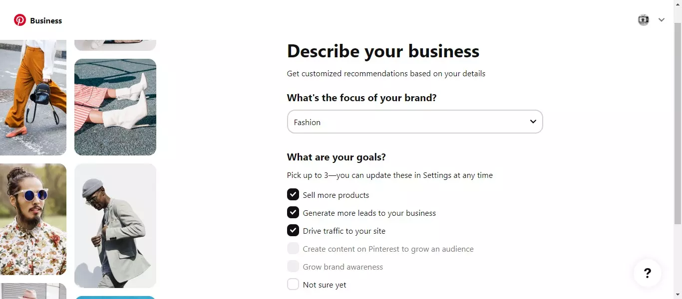Image resolution: width=682 pixels, height=299 pixels.
Task: Open the gray blazer man photo
Action: [x=115, y=226]
